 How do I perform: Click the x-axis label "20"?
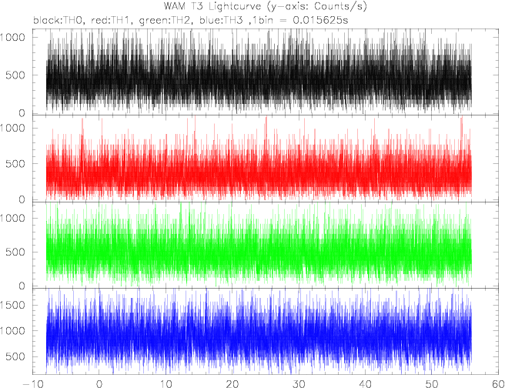click(x=232, y=384)
